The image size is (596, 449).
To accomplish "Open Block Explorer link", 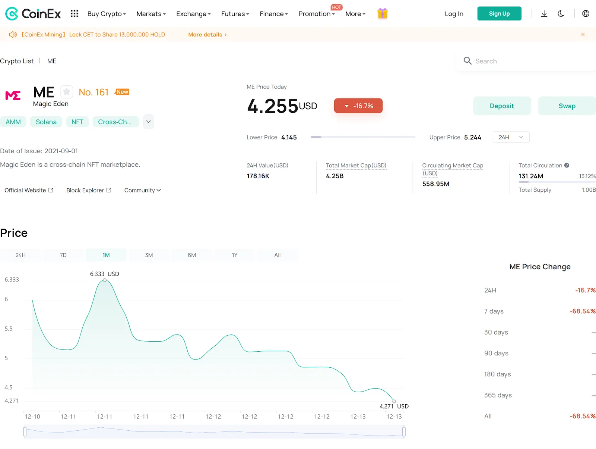I will (x=89, y=190).
